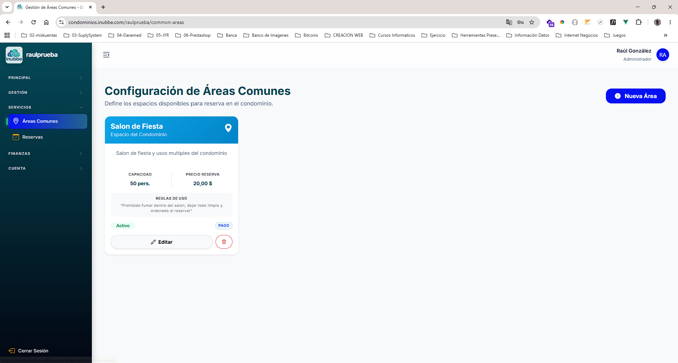Open the apps grid in bookmarks bar
678x363 pixels.
point(7,35)
